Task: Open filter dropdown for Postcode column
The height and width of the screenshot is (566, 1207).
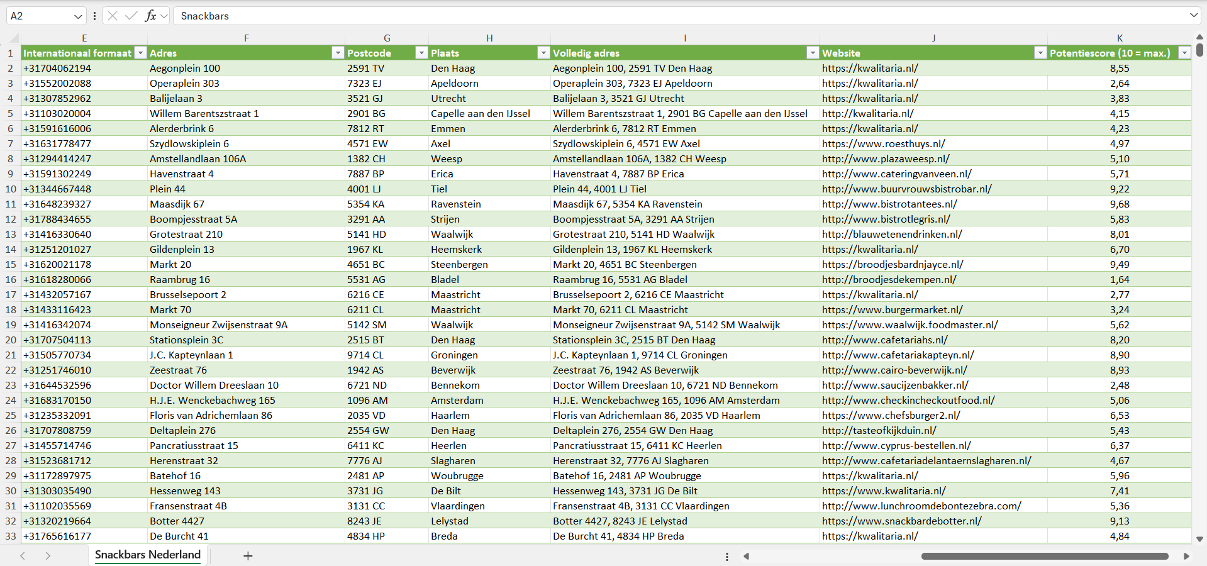Action: coord(421,53)
